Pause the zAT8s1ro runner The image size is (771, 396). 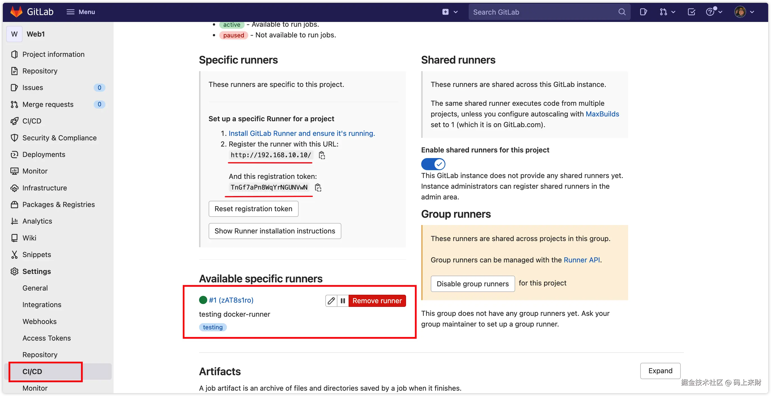(343, 301)
